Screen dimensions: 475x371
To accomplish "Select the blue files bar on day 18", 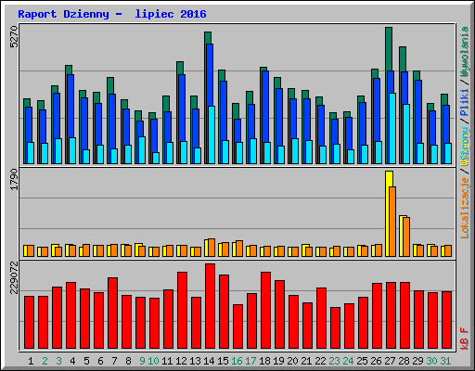I will point(265,107).
